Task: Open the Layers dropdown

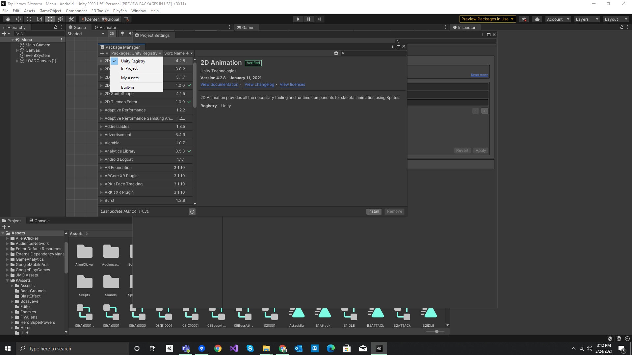Action: [x=587, y=19]
